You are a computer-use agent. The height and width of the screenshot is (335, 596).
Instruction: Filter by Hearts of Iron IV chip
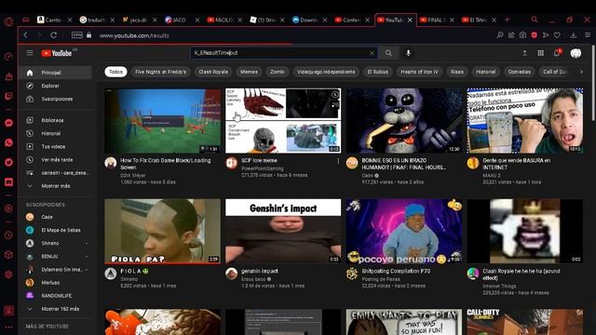pyautogui.click(x=420, y=72)
